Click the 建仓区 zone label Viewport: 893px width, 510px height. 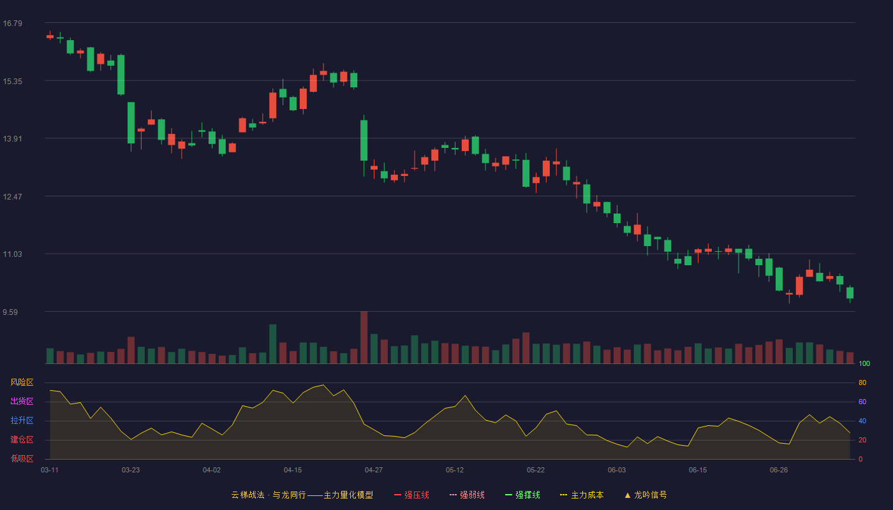pos(22,440)
